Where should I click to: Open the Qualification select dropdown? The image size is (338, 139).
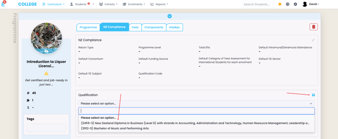click(x=196, y=103)
